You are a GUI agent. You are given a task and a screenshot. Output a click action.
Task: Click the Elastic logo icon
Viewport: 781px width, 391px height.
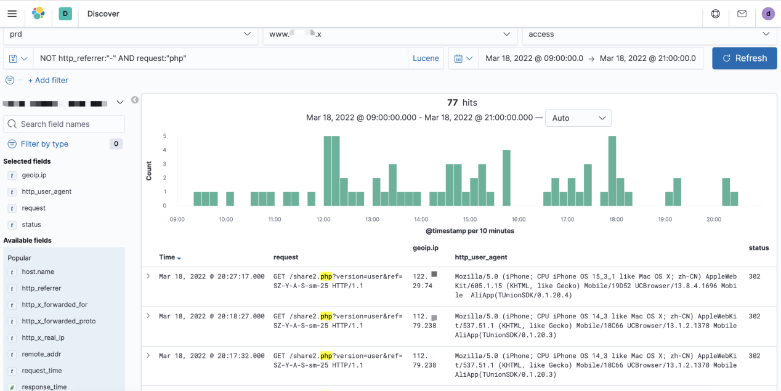[x=38, y=14]
